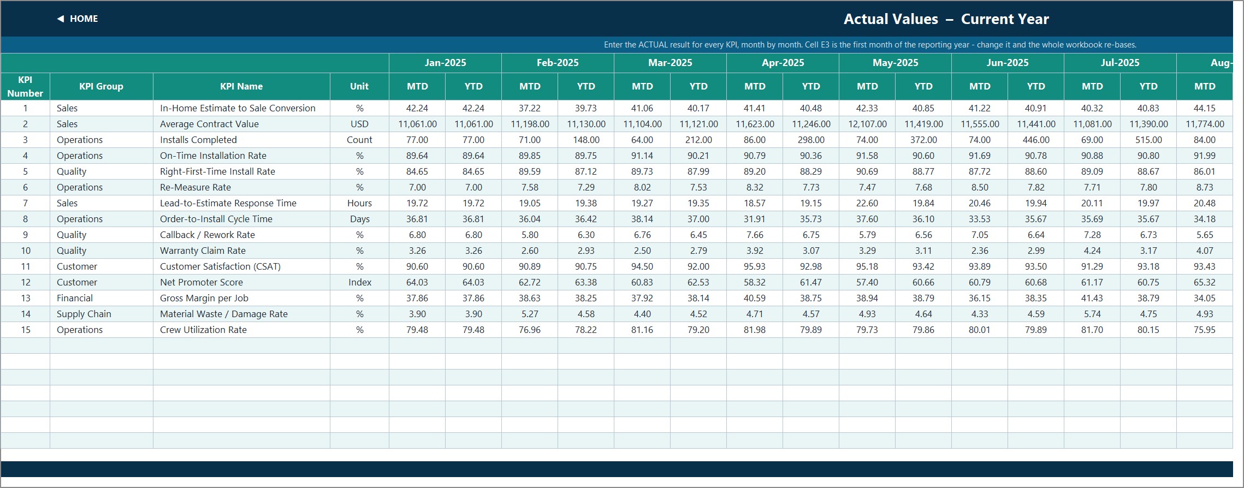Select the Mar-2025 month header
The height and width of the screenshot is (488, 1244).
[x=670, y=63]
